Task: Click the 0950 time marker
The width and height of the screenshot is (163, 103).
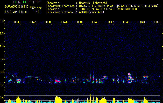Action: tap(157, 22)
